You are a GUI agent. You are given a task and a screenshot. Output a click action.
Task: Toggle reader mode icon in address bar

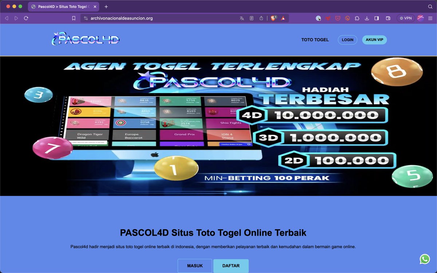[x=252, y=18]
